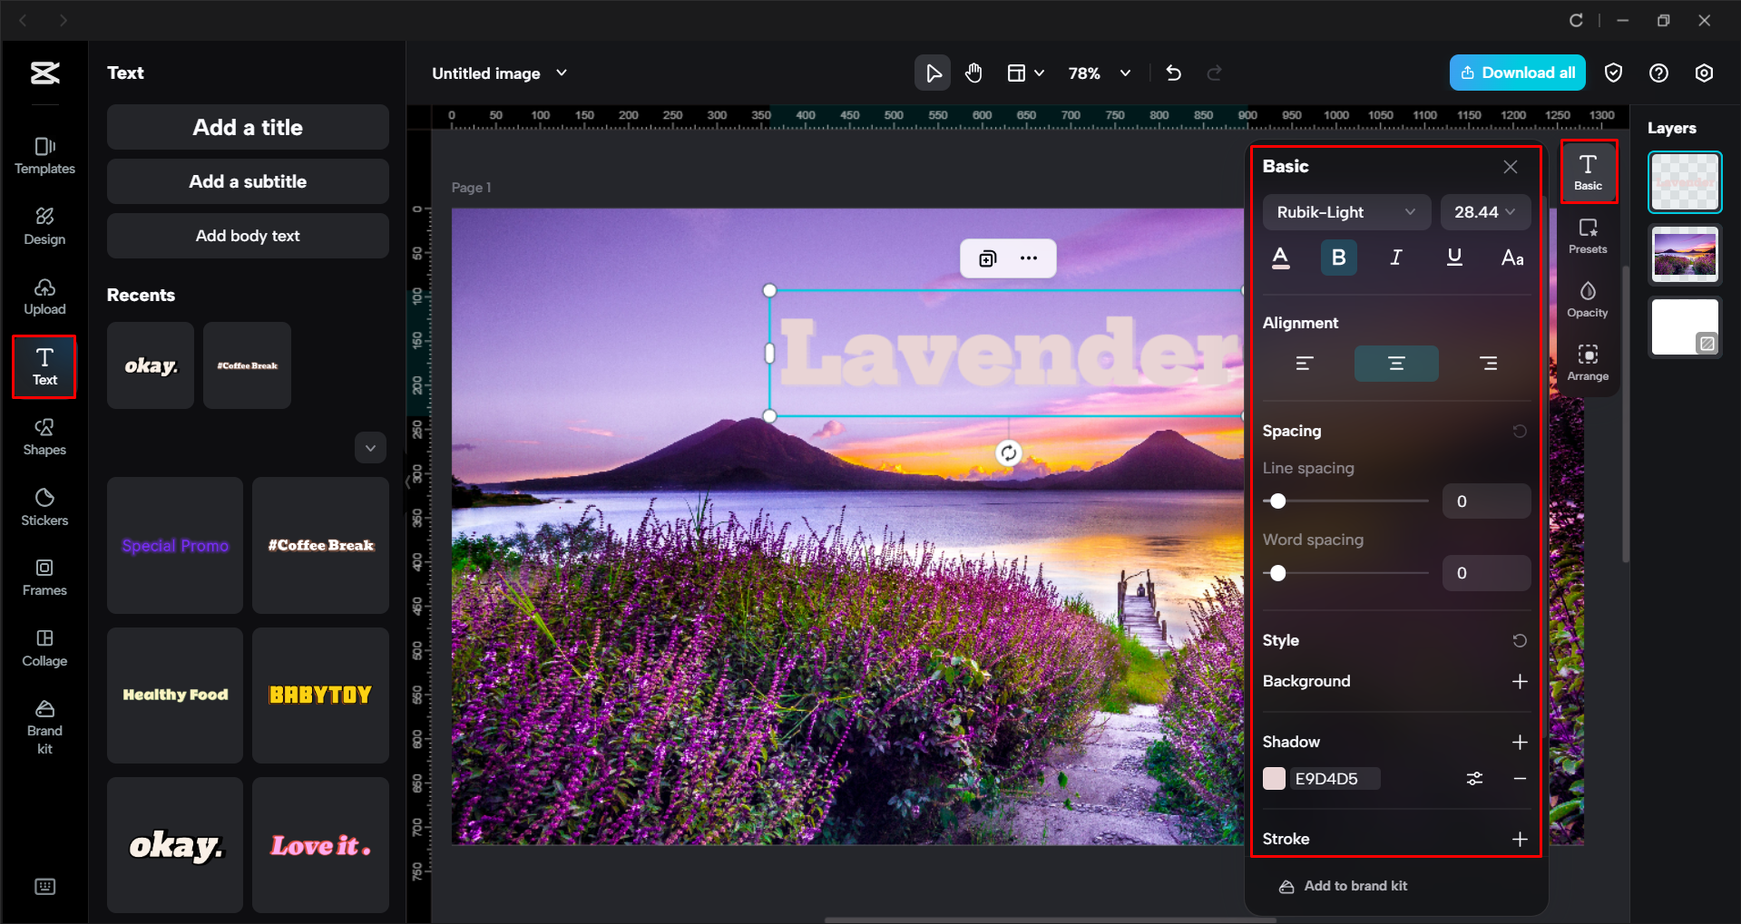The height and width of the screenshot is (924, 1741).
Task: Open the font size dropdown
Action: point(1484,211)
